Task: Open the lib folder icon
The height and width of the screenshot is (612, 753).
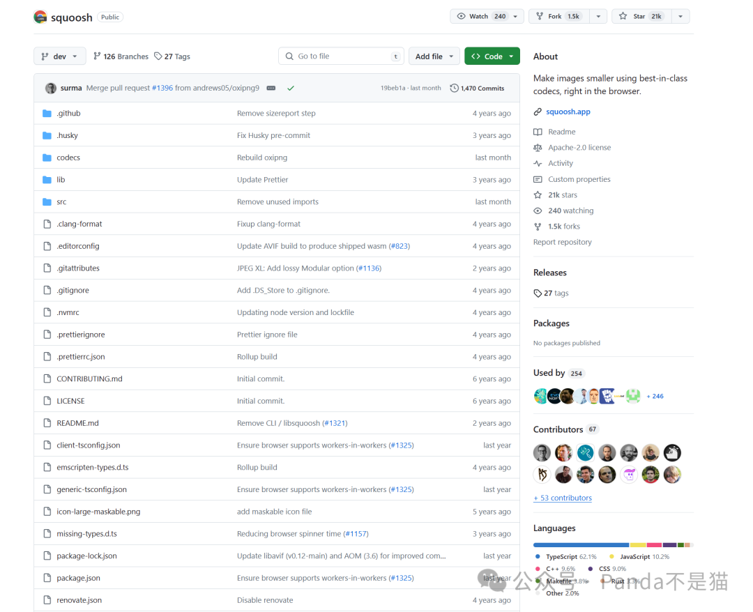Action: point(47,180)
